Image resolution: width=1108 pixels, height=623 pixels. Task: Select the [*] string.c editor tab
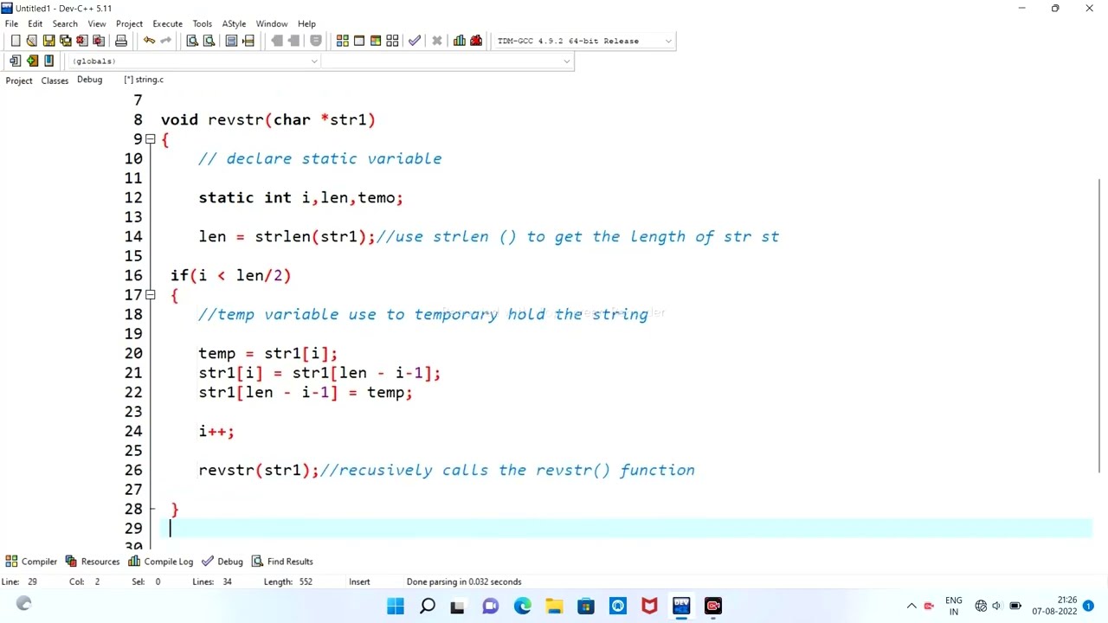pos(144,80)
